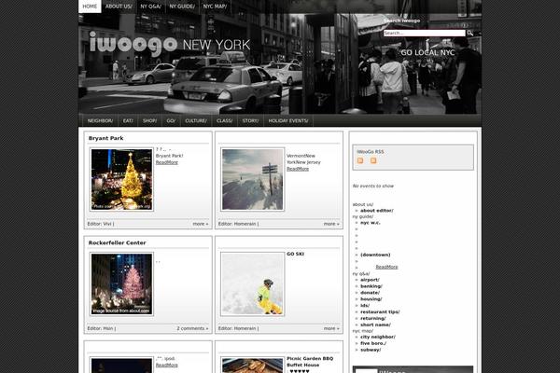Open the NY GUIDE/ menu item
This screenshot has height=373, width=560.
pyautogui.click(x=182, y=7)
